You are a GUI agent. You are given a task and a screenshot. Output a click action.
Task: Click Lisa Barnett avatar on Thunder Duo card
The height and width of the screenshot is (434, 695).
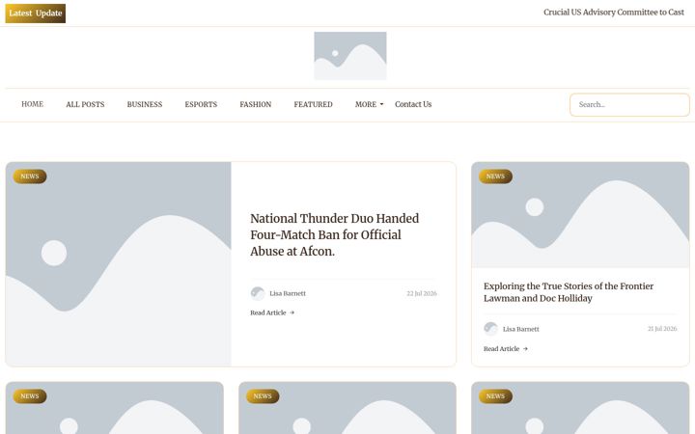pos(258,293)
